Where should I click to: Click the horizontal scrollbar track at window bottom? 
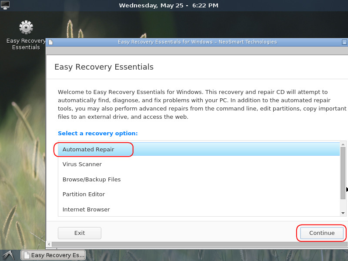pos(200,244)
